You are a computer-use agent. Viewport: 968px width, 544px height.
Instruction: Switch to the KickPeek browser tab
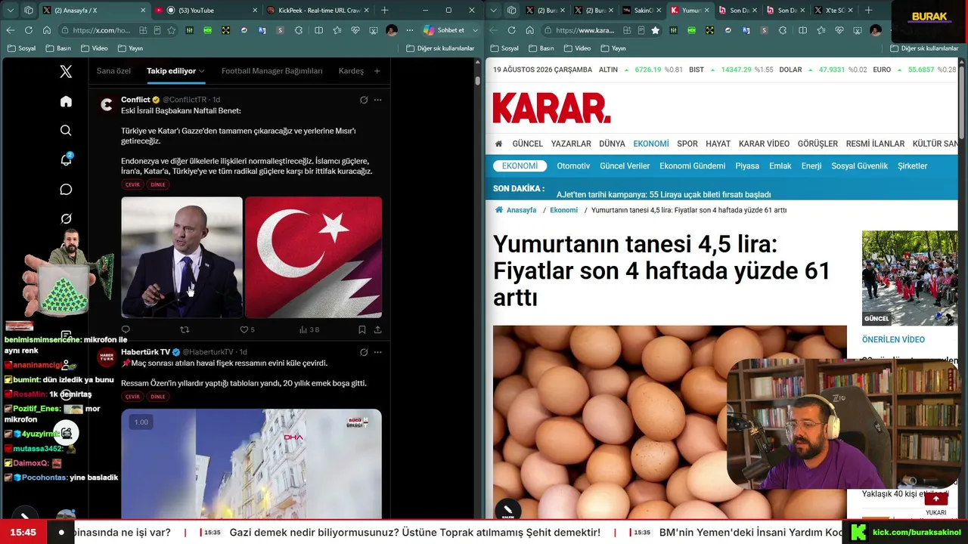[x=318, y=11]
